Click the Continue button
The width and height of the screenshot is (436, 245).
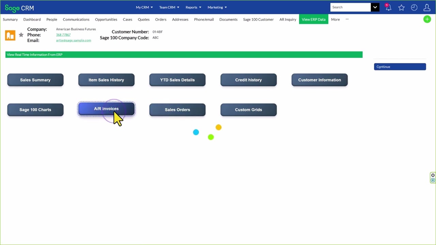coord(400,67)
